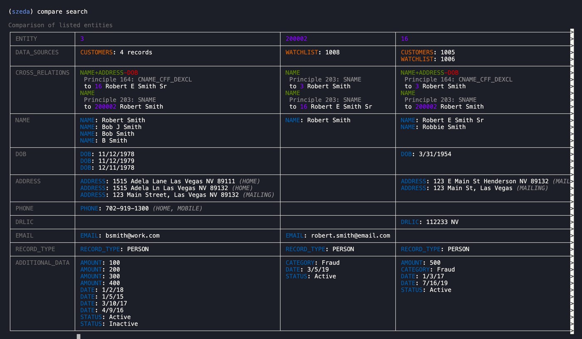This screenshot has height=339, width=582.
Task: Click entity ID 200002 column header
Action: coord(296,38)
